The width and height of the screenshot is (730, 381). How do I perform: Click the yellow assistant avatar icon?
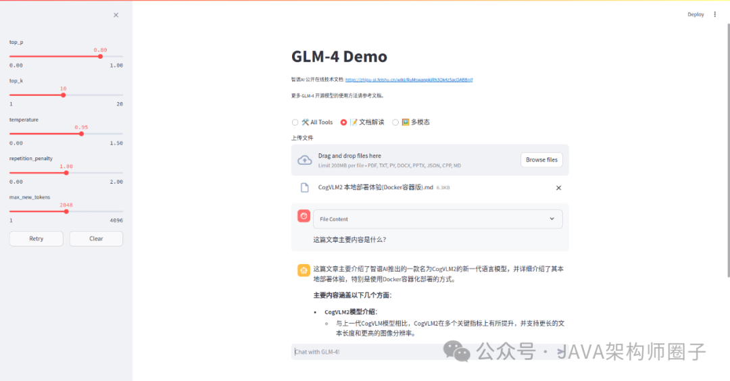coord(303,270)
